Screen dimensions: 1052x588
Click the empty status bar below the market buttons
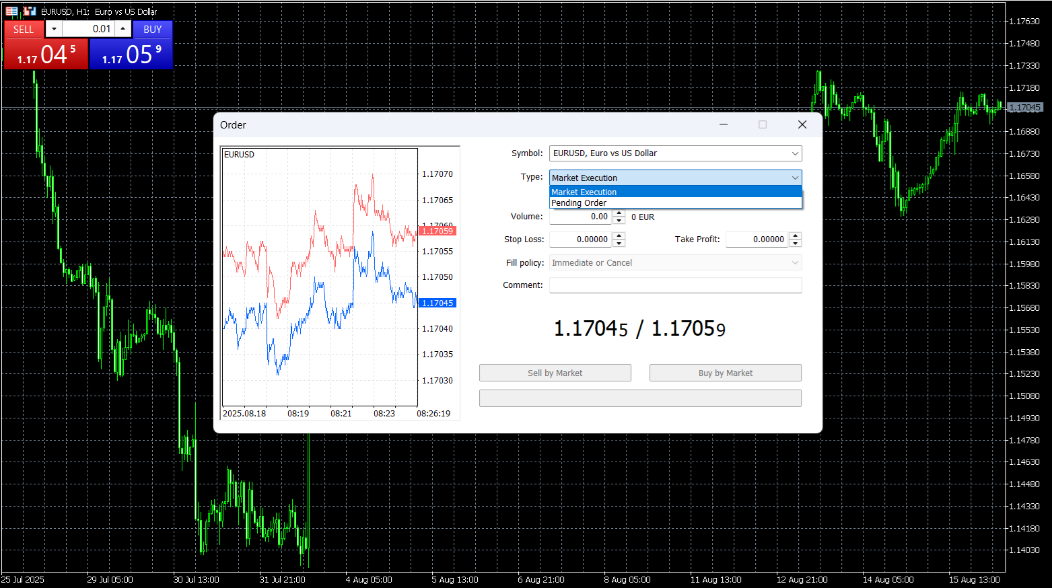[x=640, y=398]
